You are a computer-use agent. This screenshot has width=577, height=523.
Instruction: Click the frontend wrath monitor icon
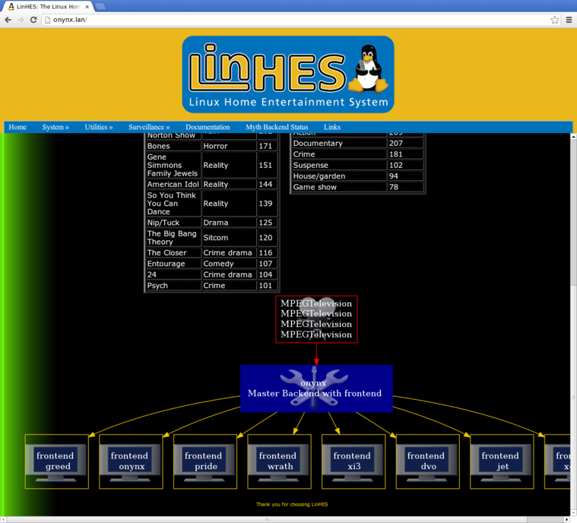tap(279, 461)
